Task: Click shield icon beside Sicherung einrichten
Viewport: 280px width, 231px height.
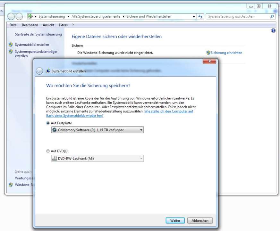Action: pos(208,53)
